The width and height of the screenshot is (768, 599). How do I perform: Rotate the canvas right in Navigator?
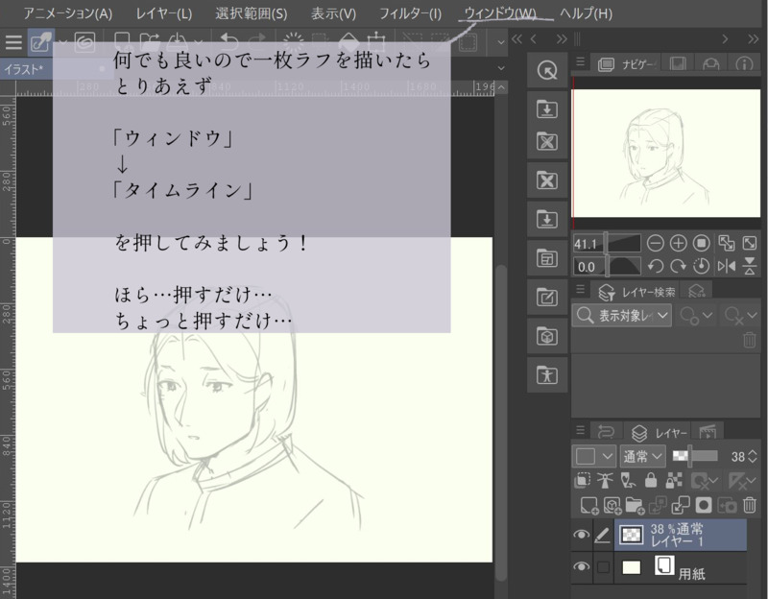pos(678,266)
